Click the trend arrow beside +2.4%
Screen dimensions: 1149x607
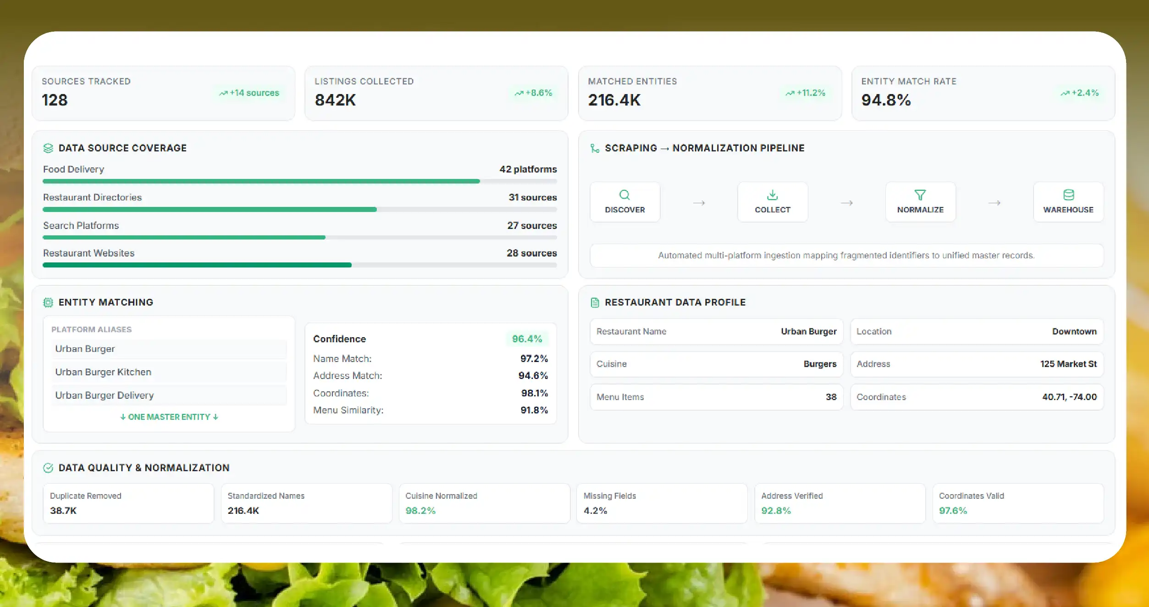1065,93
